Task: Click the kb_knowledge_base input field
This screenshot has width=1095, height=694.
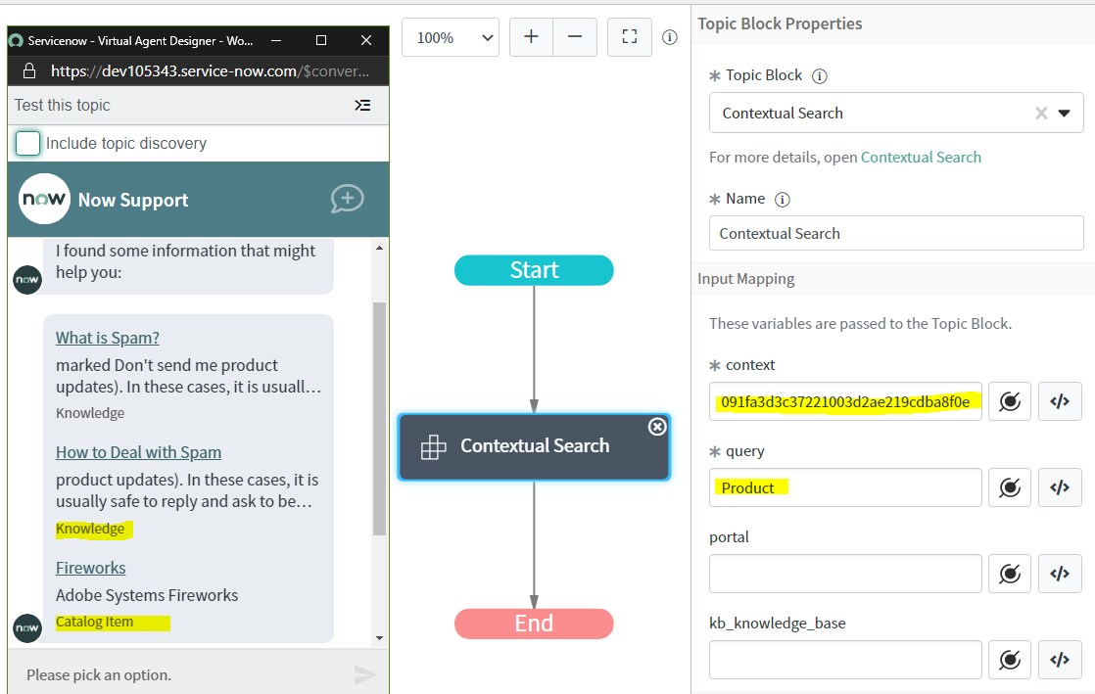Action: click(x=845, y=660)
